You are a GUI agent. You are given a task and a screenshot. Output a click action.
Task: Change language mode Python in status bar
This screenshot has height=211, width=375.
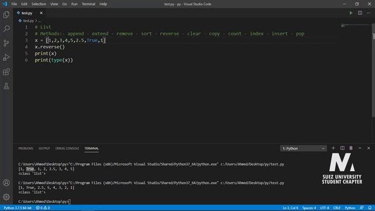pos(350,207)
